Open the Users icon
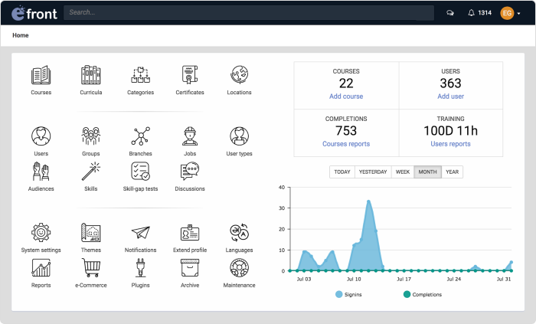This screenshot has width=536, height=324. point(41,136)
